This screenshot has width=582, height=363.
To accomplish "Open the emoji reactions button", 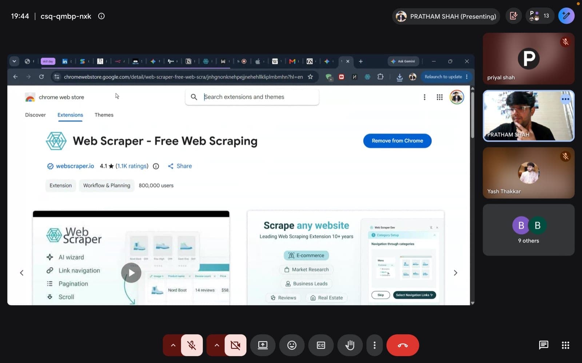I will [292, 345].
